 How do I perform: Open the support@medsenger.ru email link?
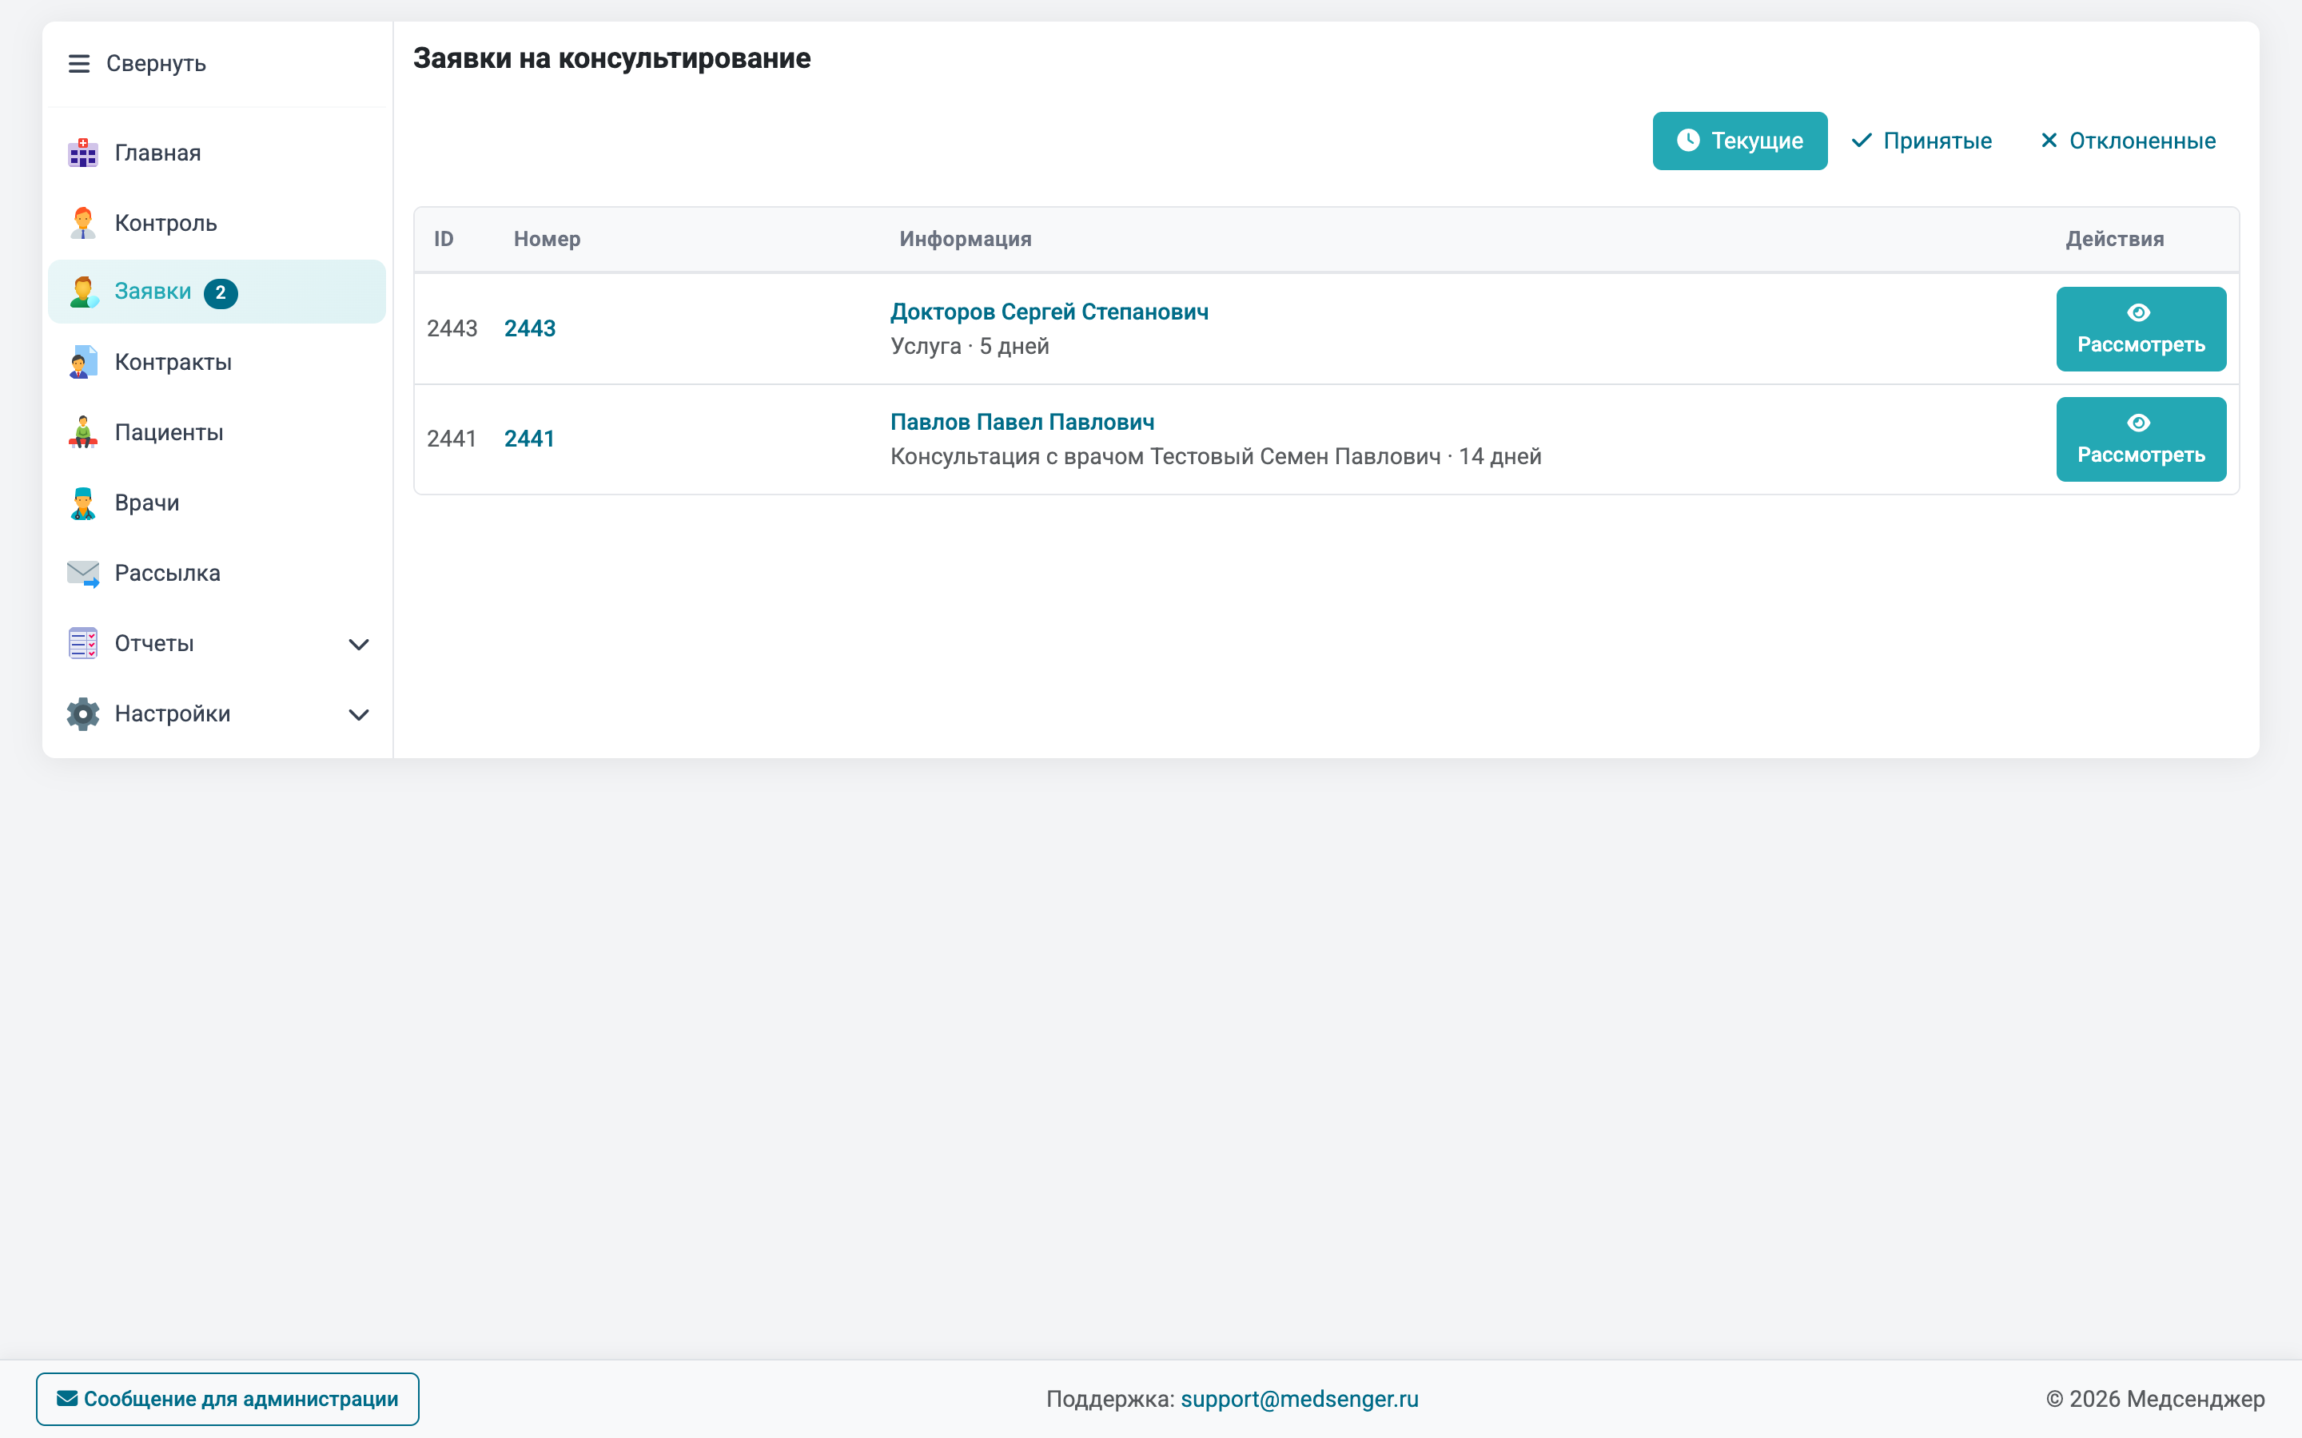click(1300, 1398)
